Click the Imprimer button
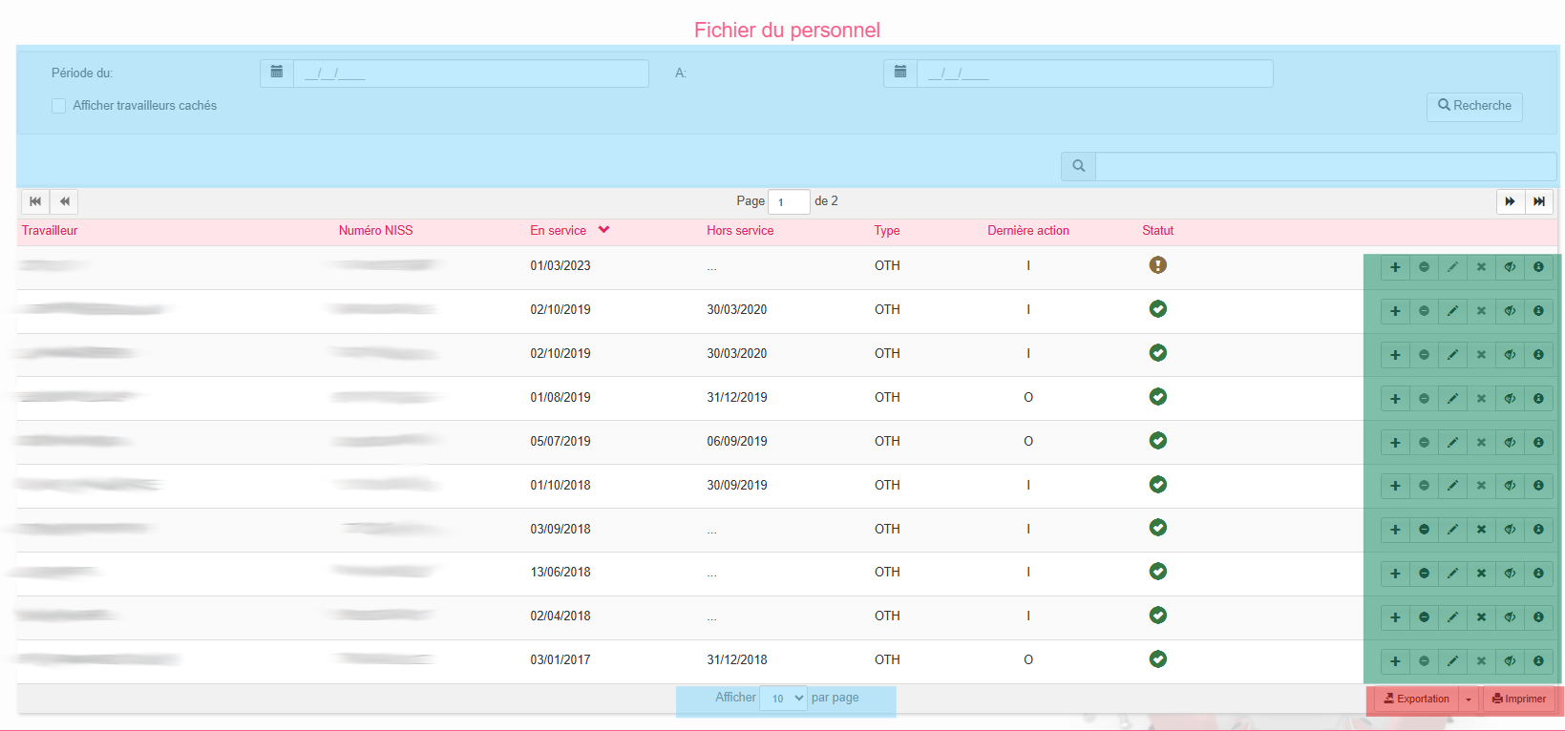The height and width of the screenshot is (731, 1565). point(1518,700)
